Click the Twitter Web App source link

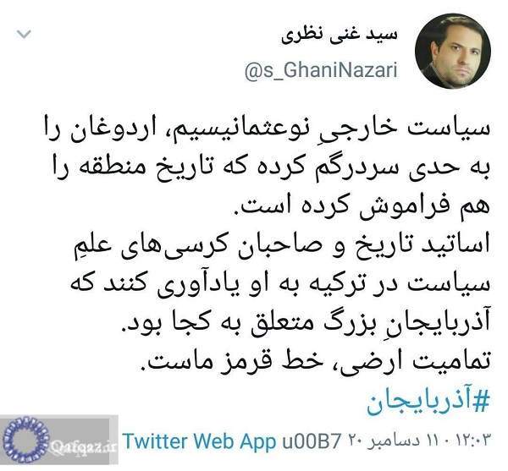pos(200,441)
